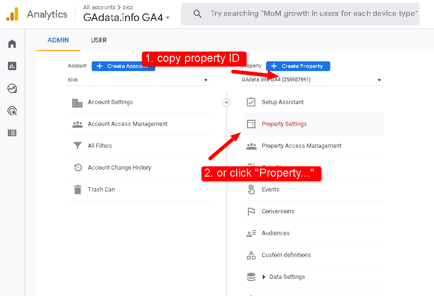Image resolution: width=434 pixels, height=296 pixels.
Task: Open the Advertising icon in sidebar
Action: coord(12,111)
